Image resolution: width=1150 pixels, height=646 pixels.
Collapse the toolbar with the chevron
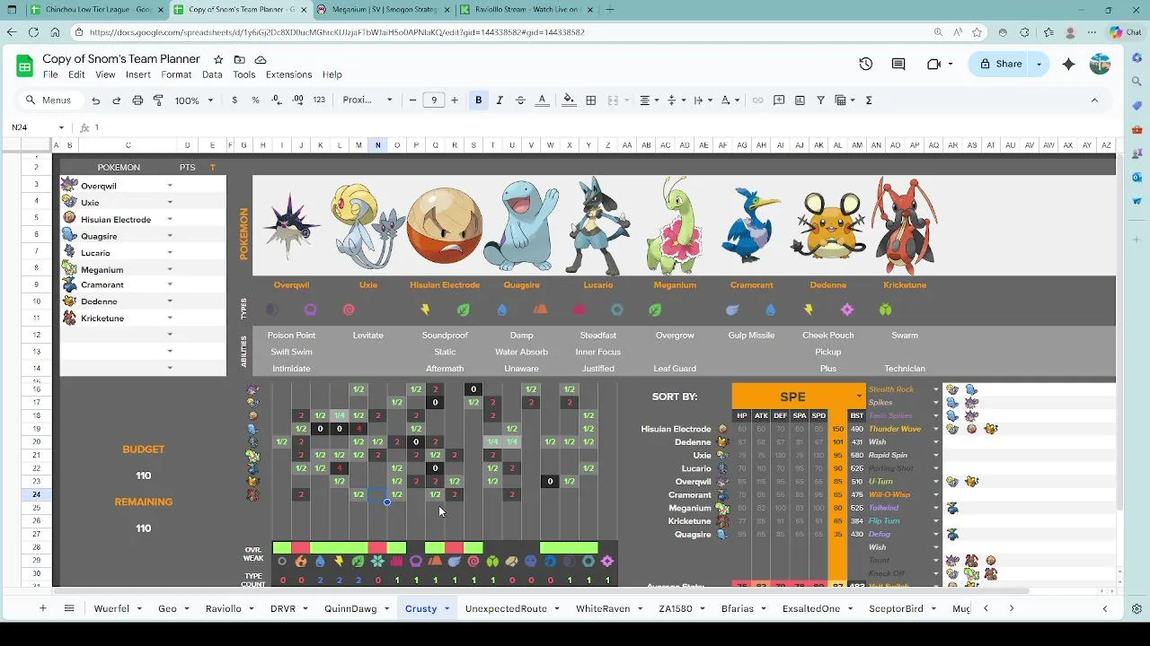coord(1094,100)
